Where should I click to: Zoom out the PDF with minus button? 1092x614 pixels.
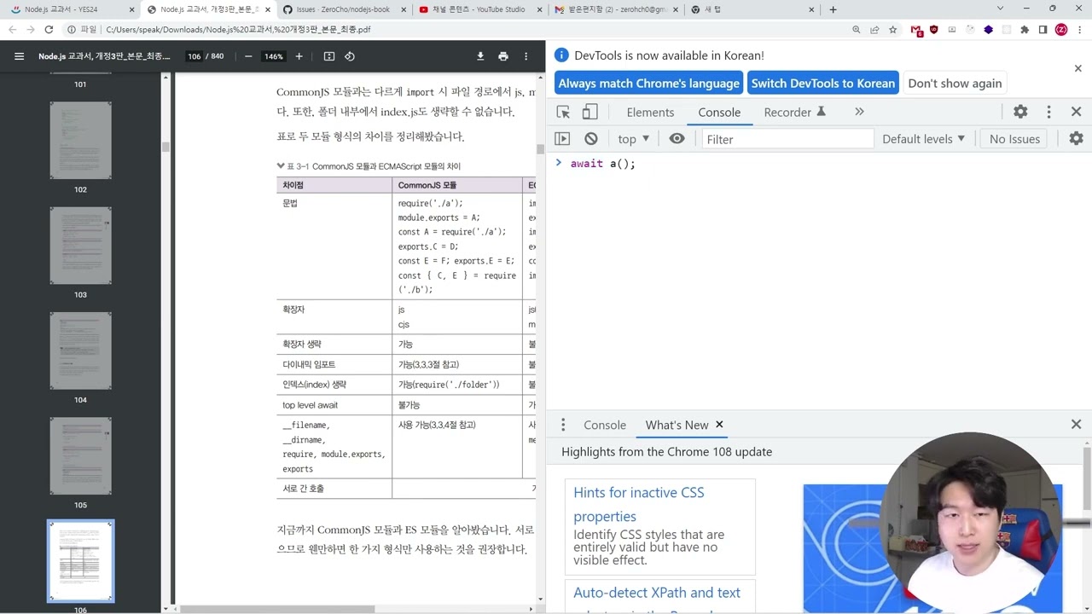coord(248,56)
